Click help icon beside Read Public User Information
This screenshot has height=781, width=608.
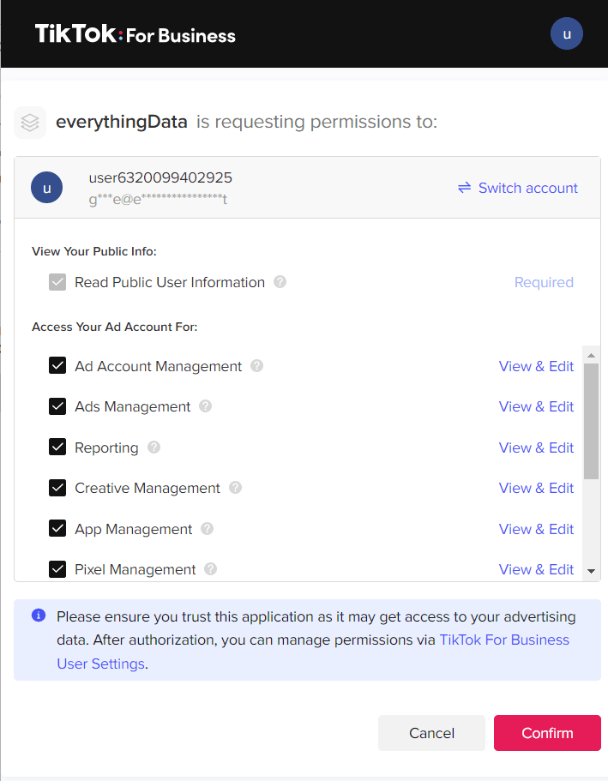(280, 282)
